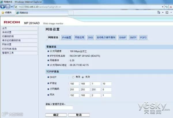Click the Ethernet speed value 100 Mbps全双工
This screenshot has width=173, height=118.
click(x=78, y=51)
